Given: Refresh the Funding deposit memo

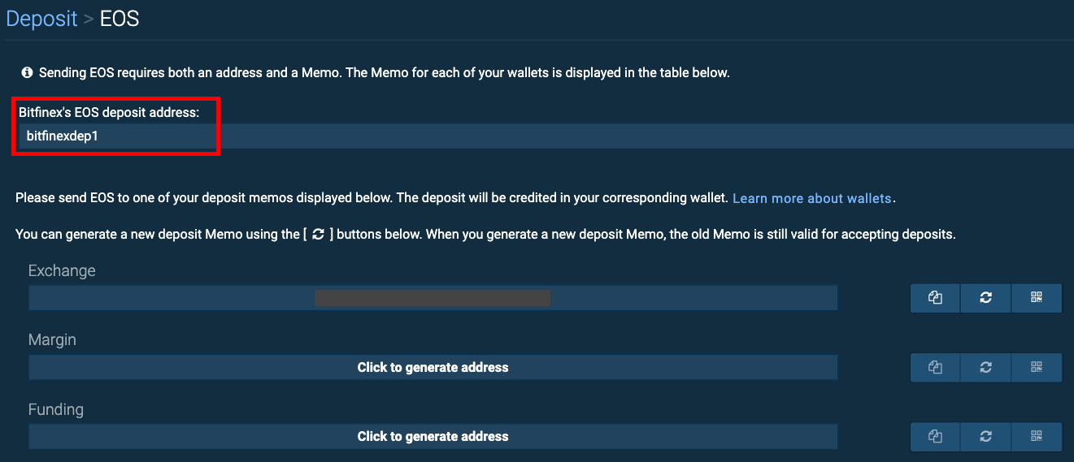Looking at the screenshot, I should 985,436.
